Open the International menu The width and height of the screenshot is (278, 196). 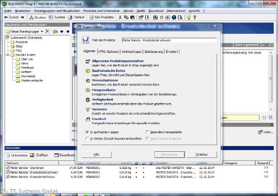click(176, 11)
